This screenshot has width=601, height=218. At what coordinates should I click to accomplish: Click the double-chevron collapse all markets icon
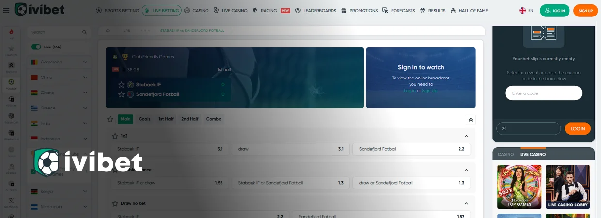coord(471,120)
